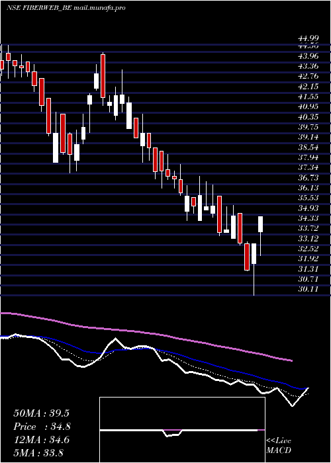
Task: Click the 43.36 price label
Action: tap(308, 66)
